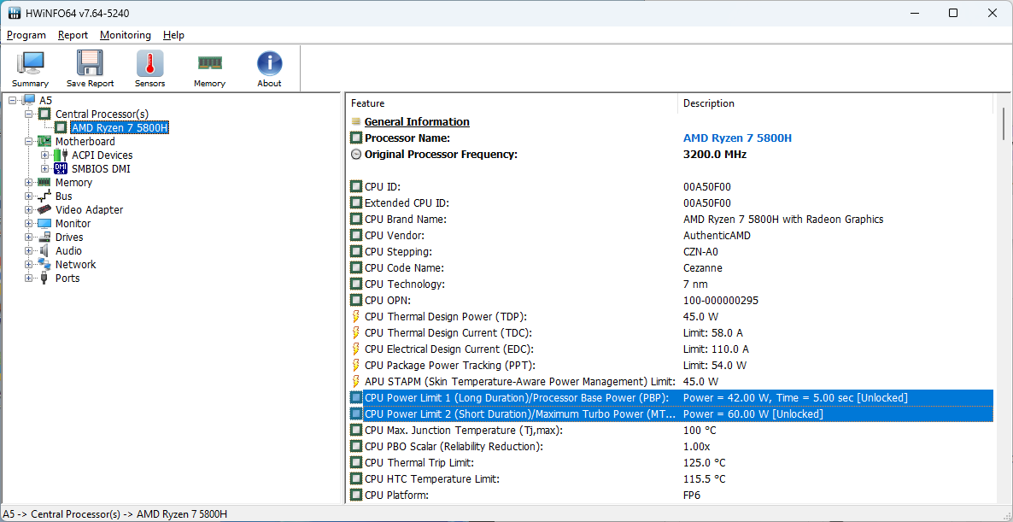The height and width of the screenshot is (522, 1013).
Task: Open the About info icon
Action: pyautogui.click(x=269, y=64)
